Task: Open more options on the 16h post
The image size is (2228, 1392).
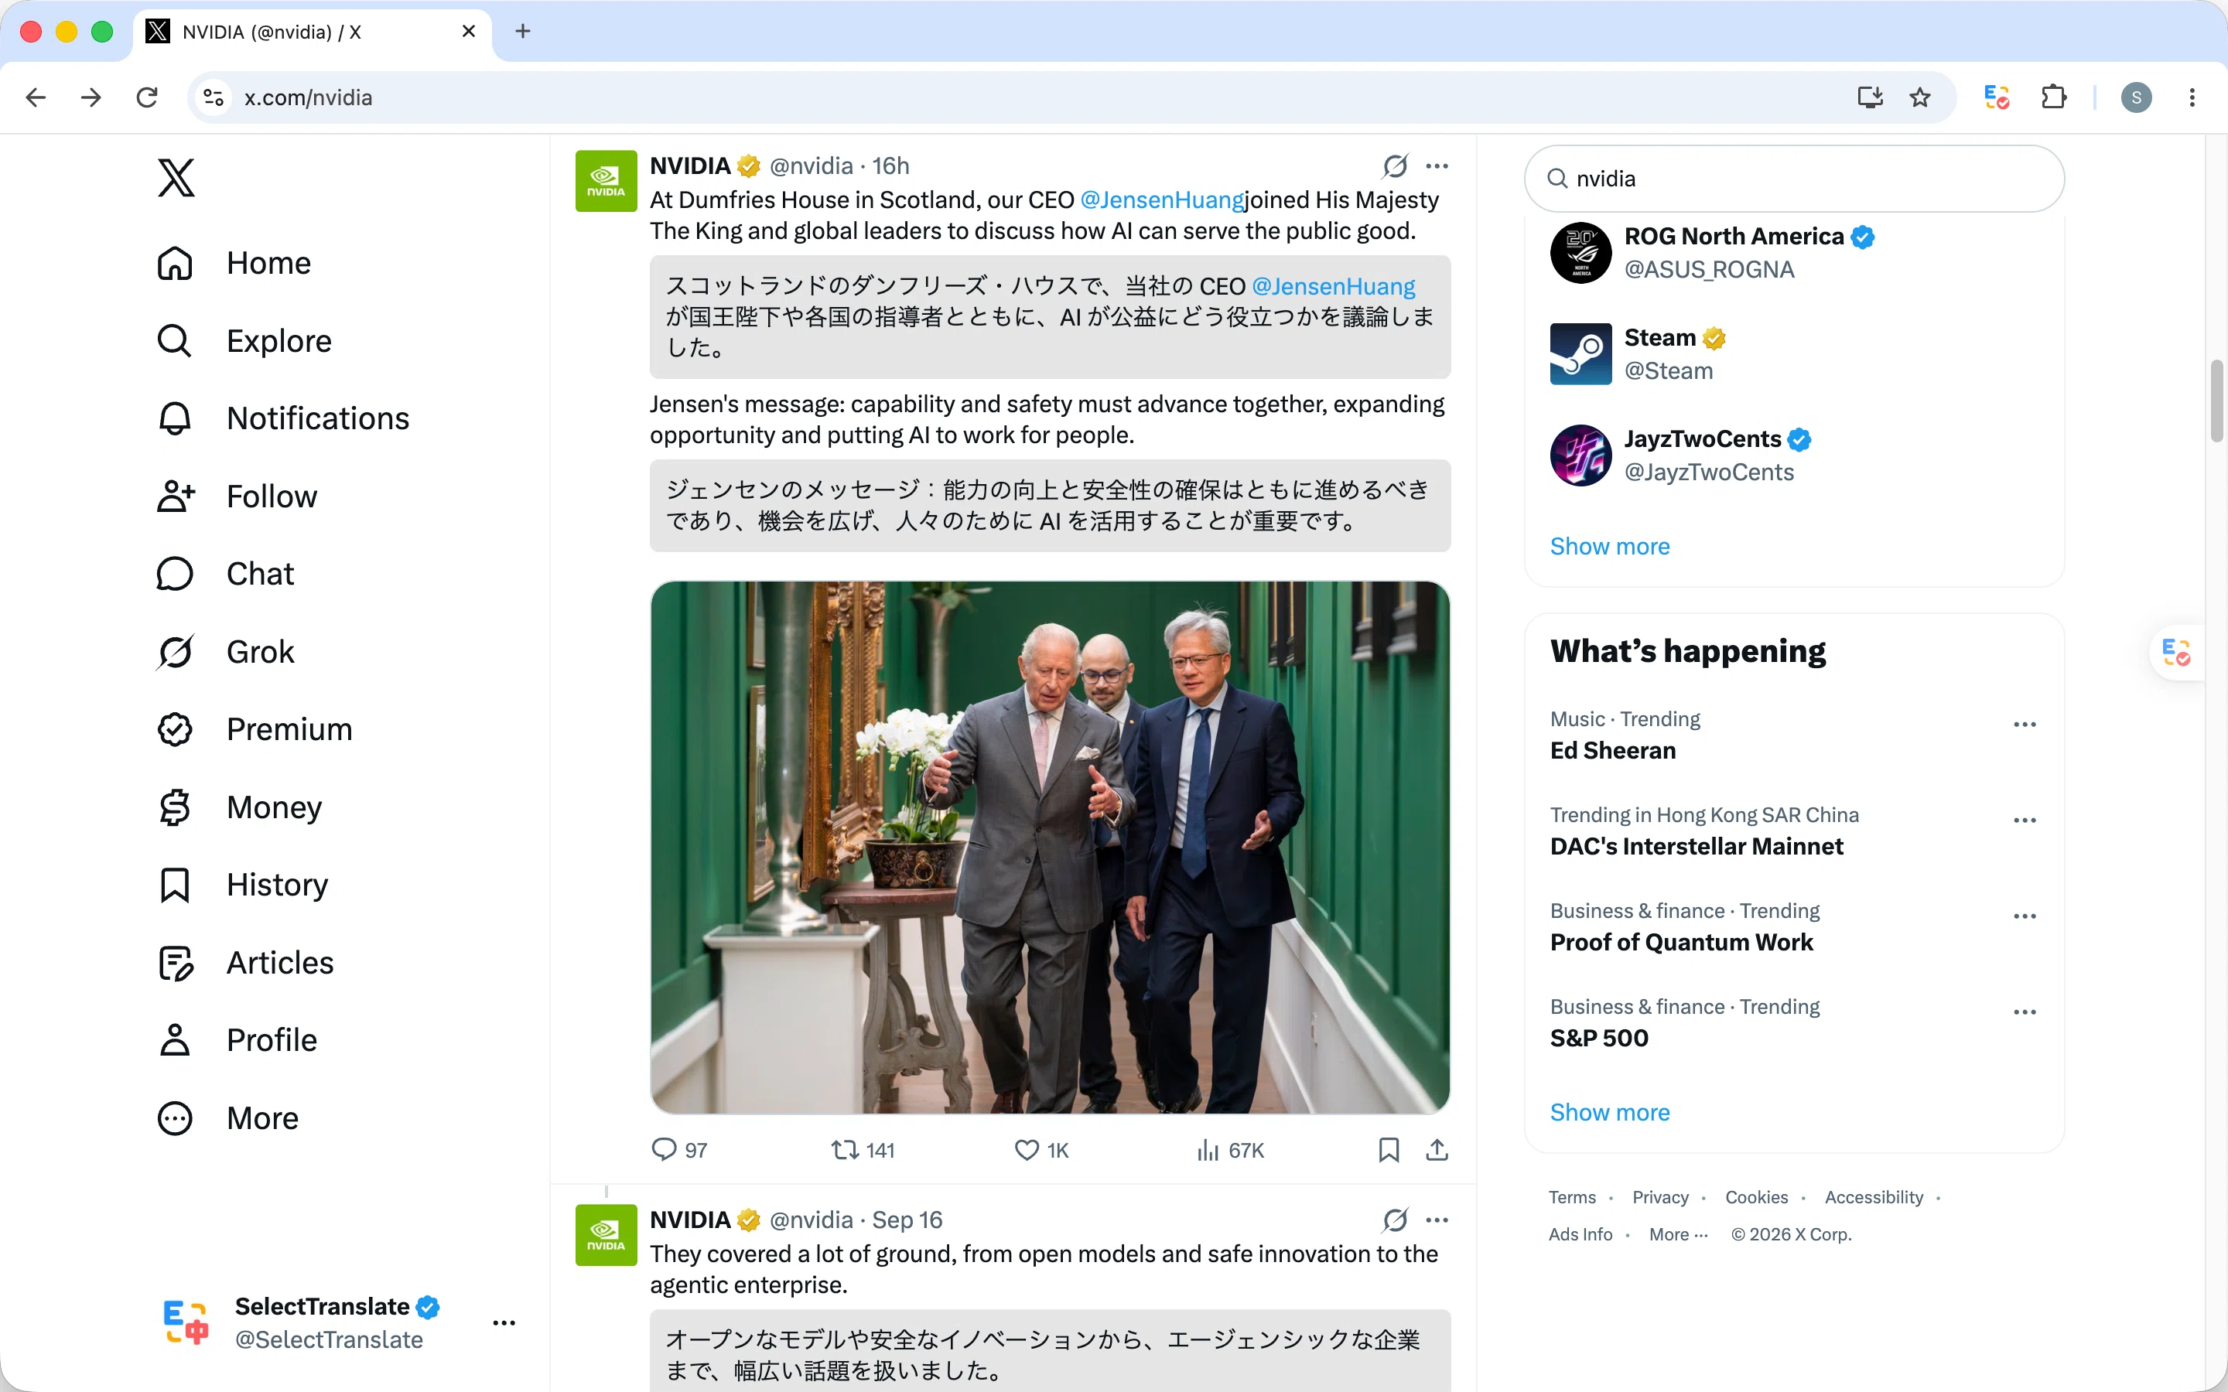Action: click(x=1437, y=165)
